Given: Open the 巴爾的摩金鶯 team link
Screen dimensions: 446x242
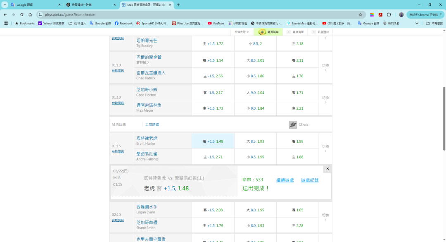Looking at the screenshot, I should (x=149, y=57).
